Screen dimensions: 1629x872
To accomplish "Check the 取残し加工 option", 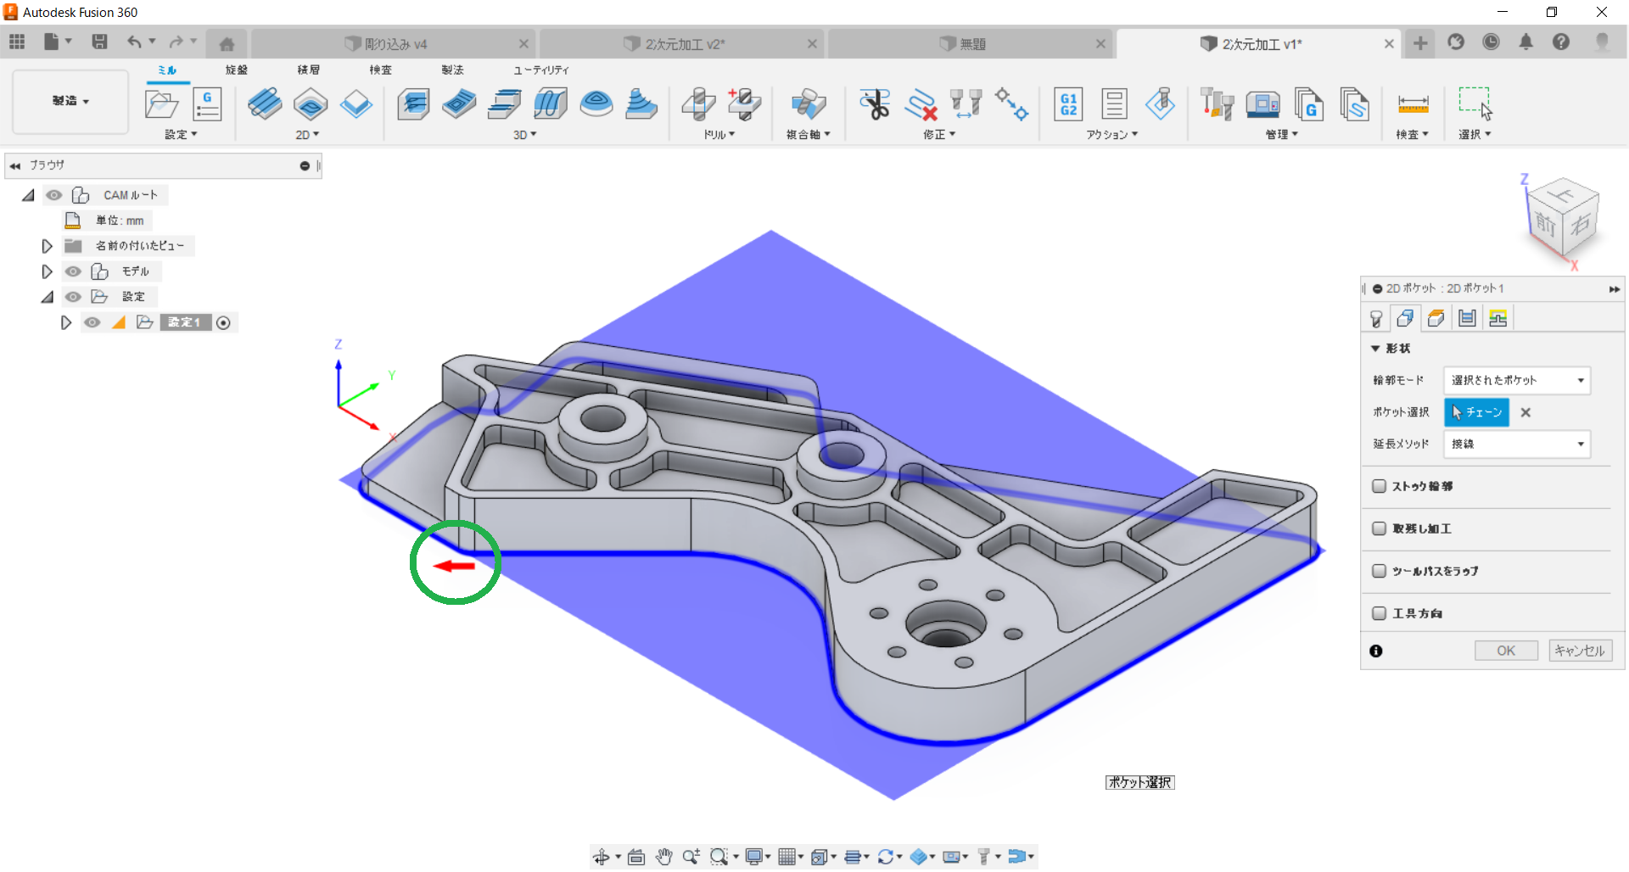I will [x=1379, y=528].
